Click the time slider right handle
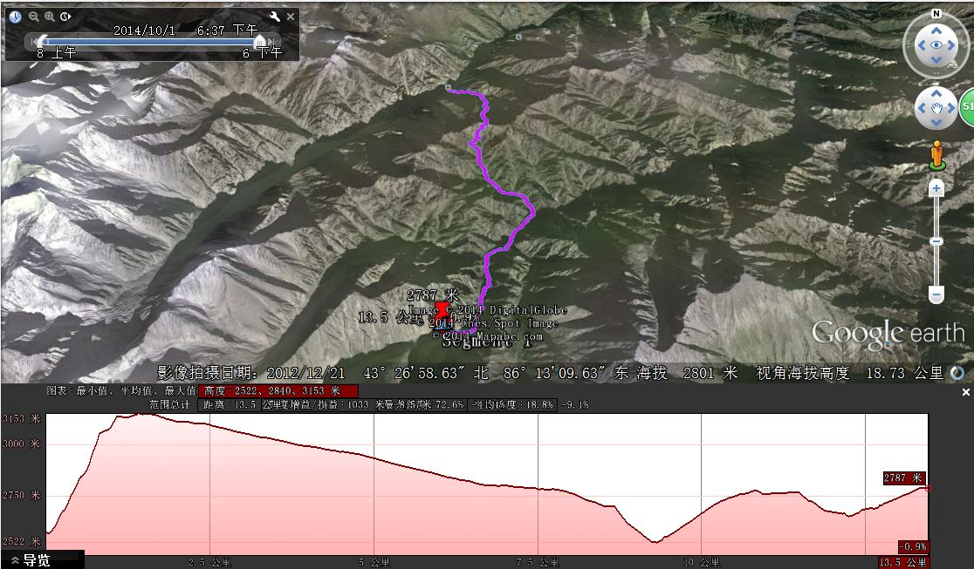Image resolution: width=974 pixels, height=569 pixels. pyautogui.click(x=260, y=41)
